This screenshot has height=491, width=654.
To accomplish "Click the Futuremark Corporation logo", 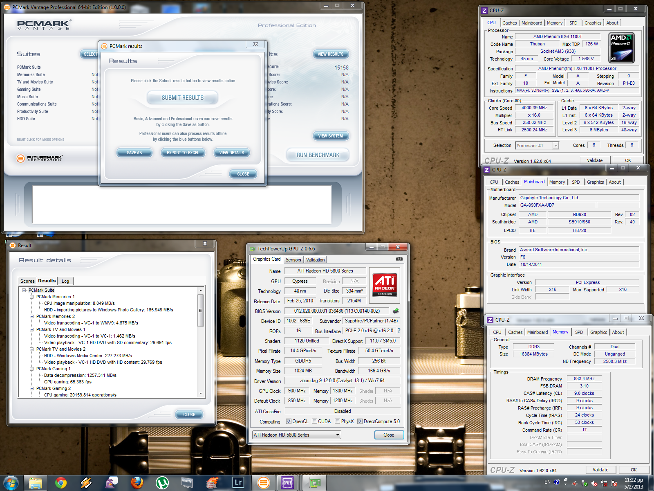I will click(x=40, y=158).
